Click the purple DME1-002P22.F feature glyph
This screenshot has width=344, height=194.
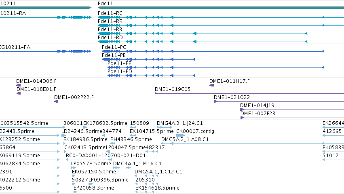56,101
